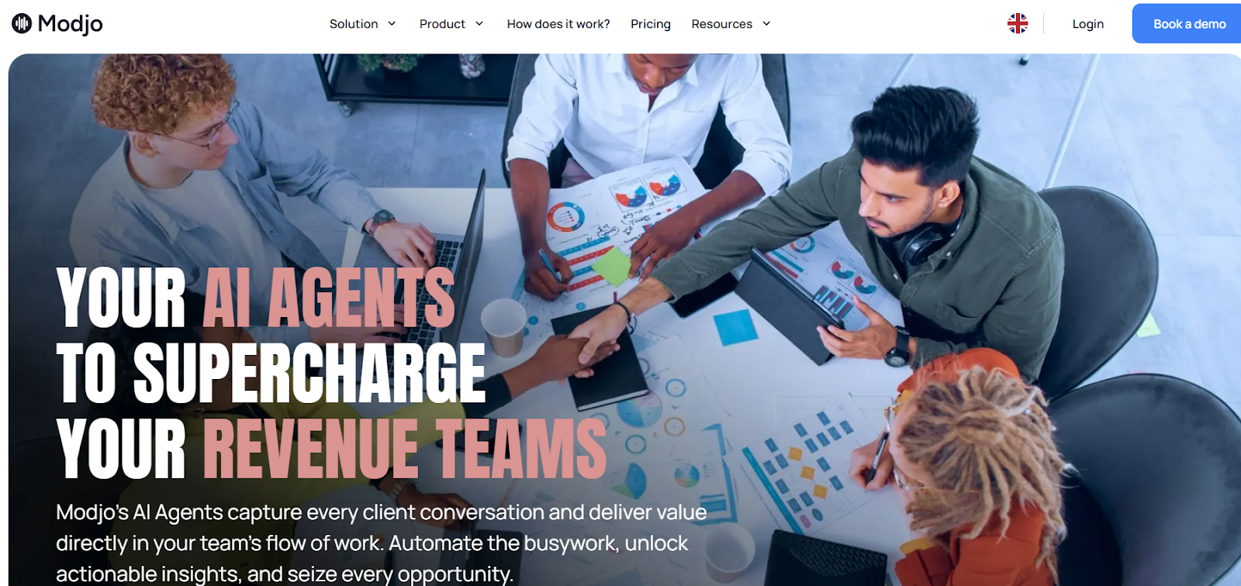1241x586 pixels.
Task: Expand the chevron next to Solution
Action: [392, 24]
